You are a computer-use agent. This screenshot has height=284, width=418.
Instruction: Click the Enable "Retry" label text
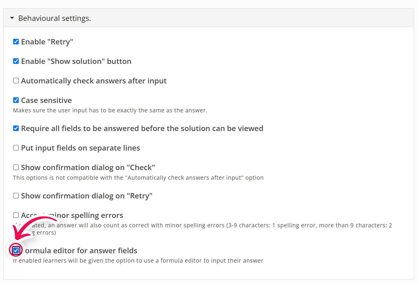[x=47, y=42]
